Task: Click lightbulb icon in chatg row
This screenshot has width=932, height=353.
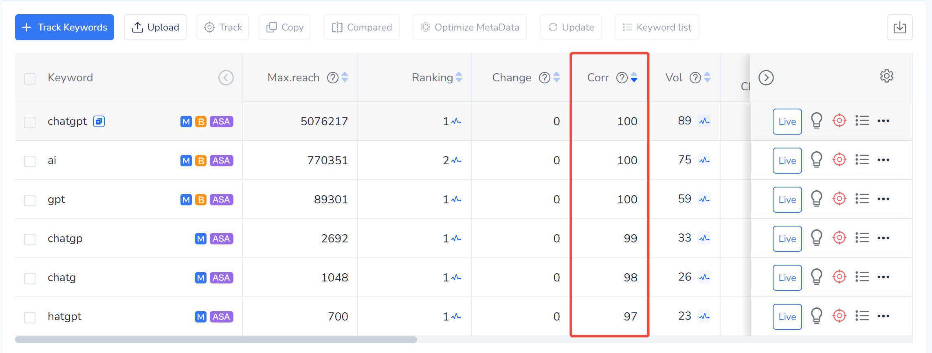Action: click(817, 277)
